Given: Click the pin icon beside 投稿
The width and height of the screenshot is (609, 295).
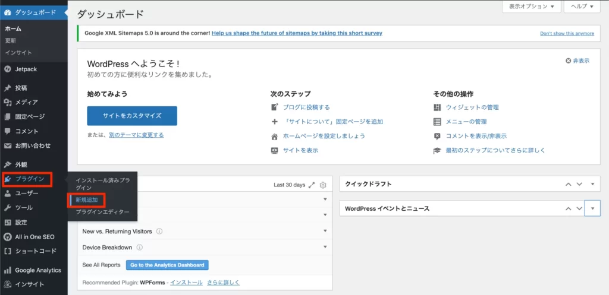Looking at the screenshot, I should [x=8, y=88].
